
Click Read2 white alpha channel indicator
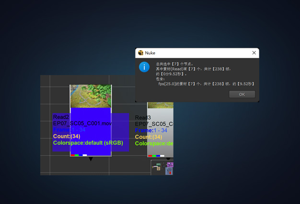click(x=85, y=155)
